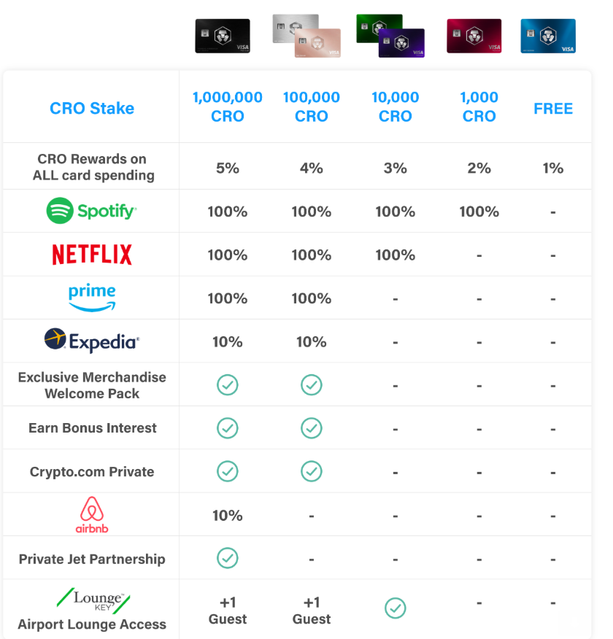
Task: Click Private Jet Partnership checkmark for 1,000,000 CRO
Action: pyautogui.click(x=228, y=558)
